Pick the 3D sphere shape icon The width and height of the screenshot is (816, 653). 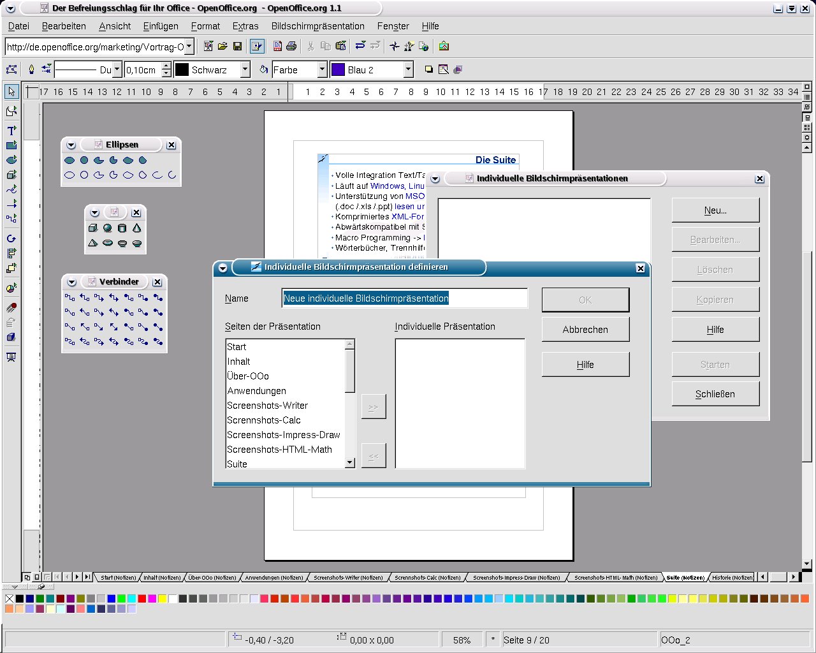tap(107, 228)
